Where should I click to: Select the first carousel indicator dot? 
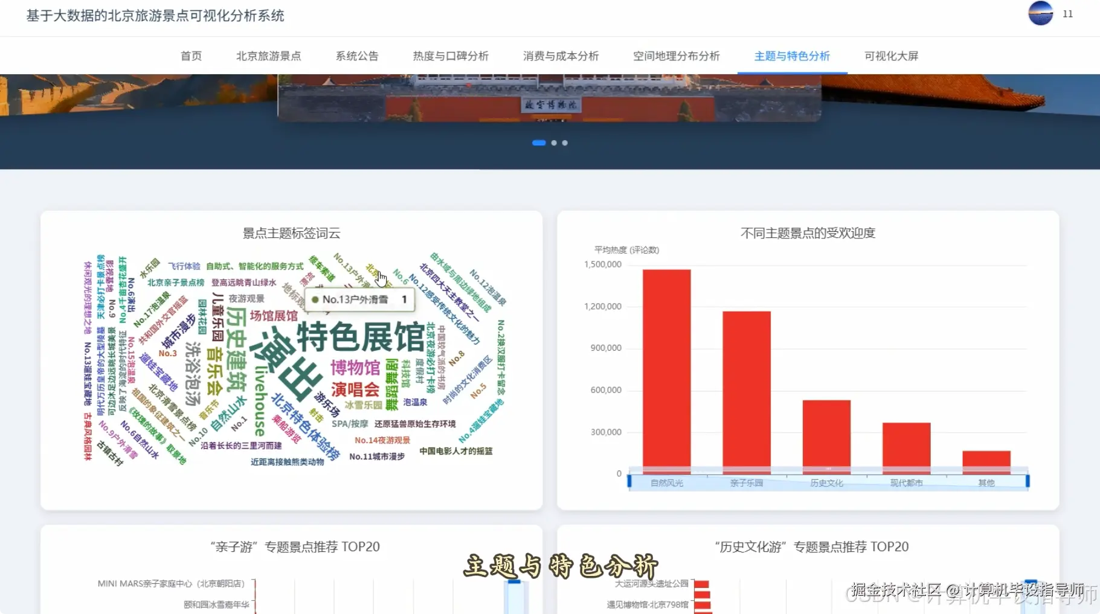[539, 142]
